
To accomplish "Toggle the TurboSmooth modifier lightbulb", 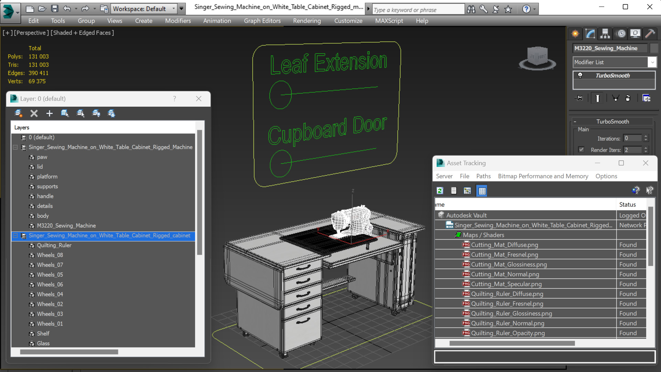I will tap(580, 75).
